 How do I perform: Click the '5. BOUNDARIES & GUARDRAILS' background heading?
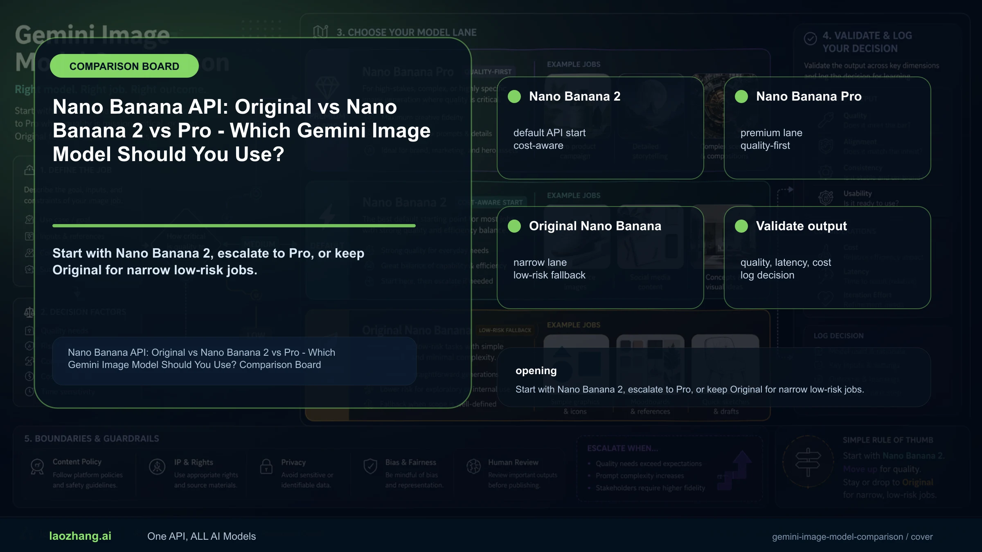[92, 439]
